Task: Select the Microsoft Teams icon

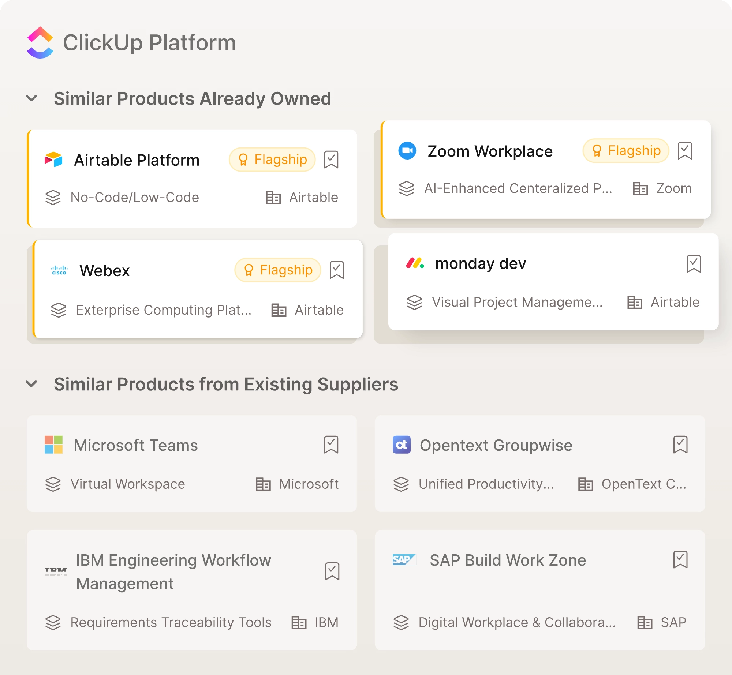Action: coord(53,445)
